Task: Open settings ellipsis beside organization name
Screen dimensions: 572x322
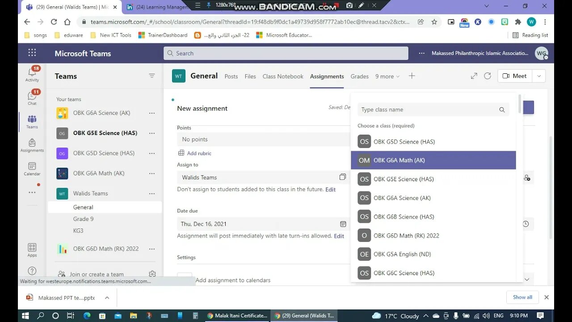Action: 421,53
